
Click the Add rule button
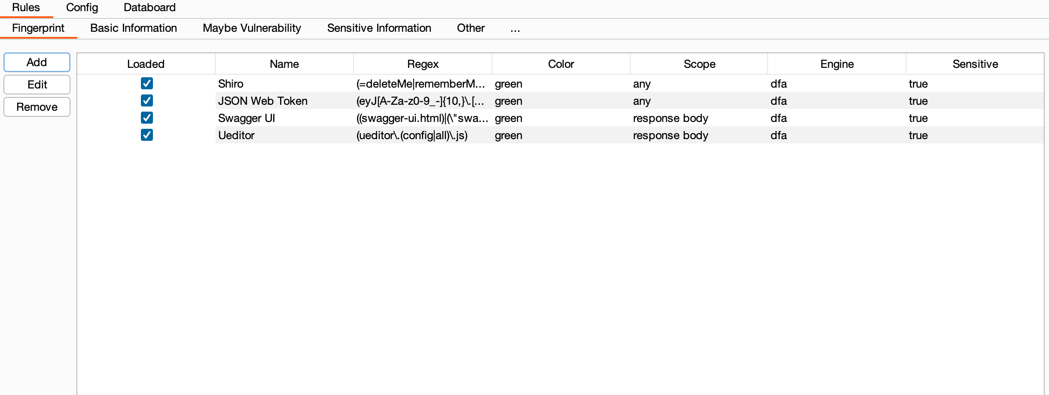(x=37, y=62)
